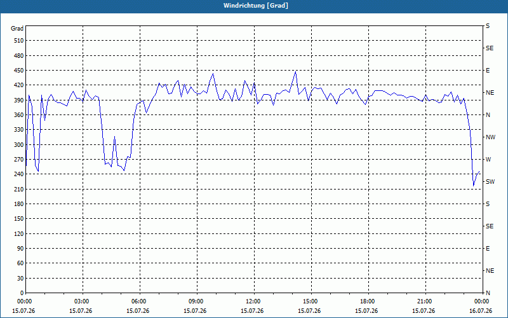Select the 270 y-axis tick label
This screenshot has width=508, height=318.
(x=19, y=160)
